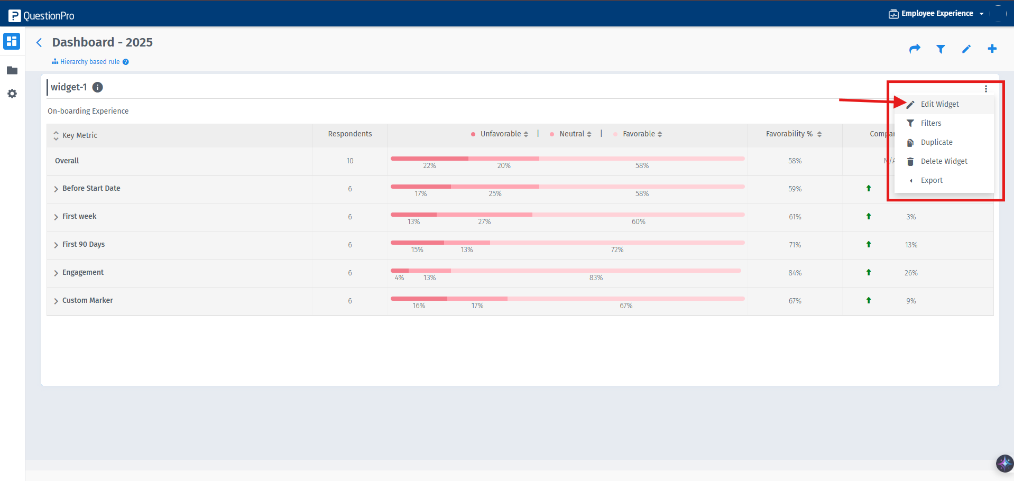The width and height of the screenshot is (1014, 481).
Task: Toggle sorting on the Key Metric column
Action: pyautogui.click(x=56, y=135)
